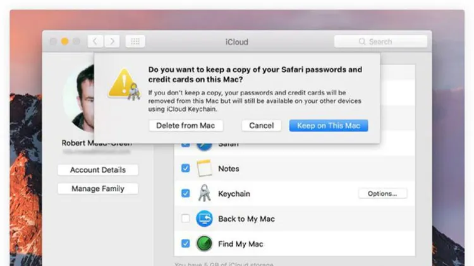474x266 pixels.
Task: Click the search magnifier icon
Action: point(362,42)
